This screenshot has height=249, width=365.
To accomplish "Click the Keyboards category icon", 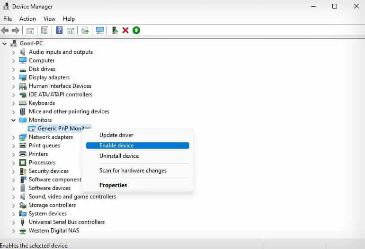I will 23,103.
